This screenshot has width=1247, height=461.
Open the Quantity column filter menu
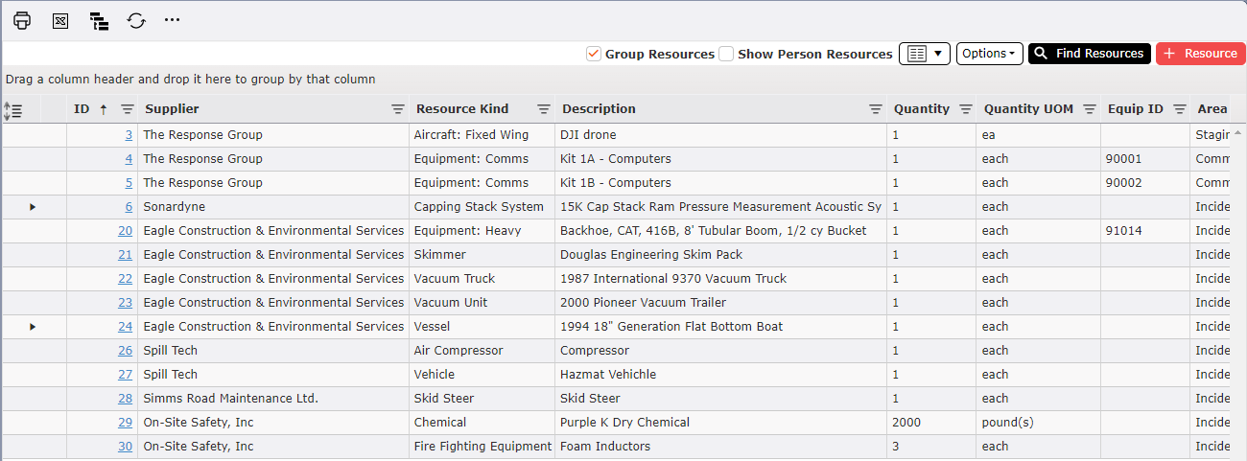966,109
